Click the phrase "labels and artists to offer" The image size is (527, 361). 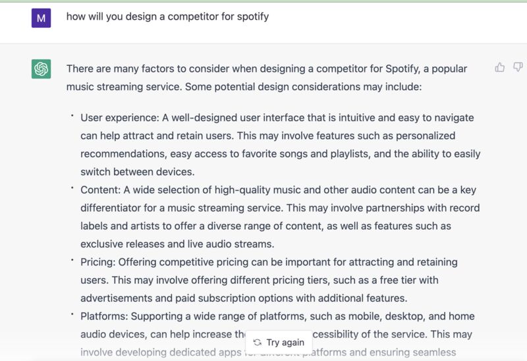(x=139, y=226)
